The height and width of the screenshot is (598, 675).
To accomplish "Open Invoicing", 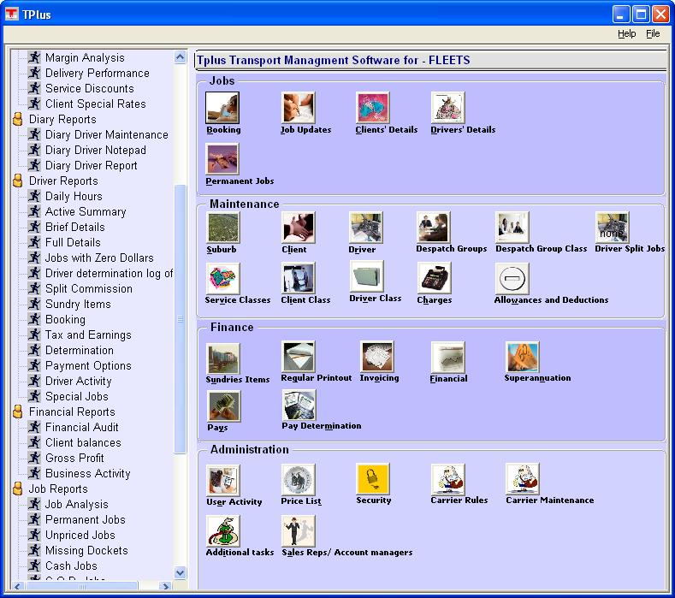I will click(377, 357).
